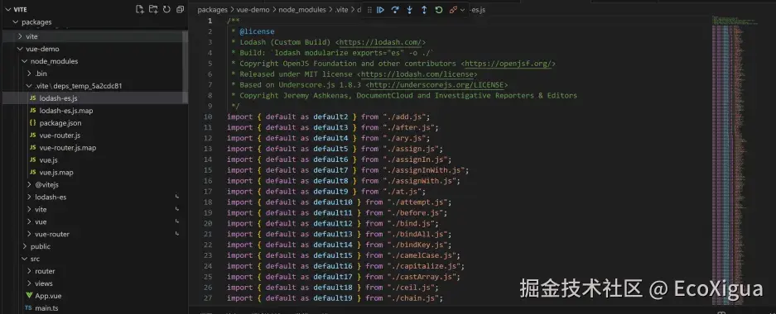
Task: Click line number 10 in gutter
Action: coord(208,117)
